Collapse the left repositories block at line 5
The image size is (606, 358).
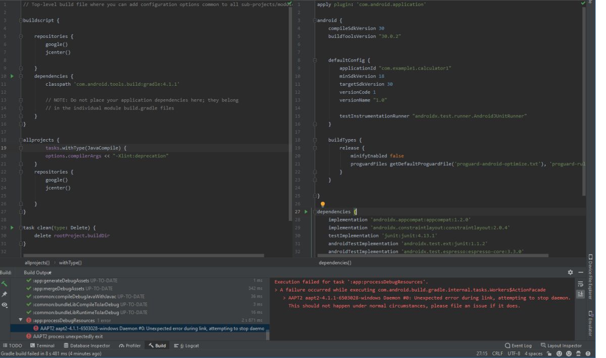(21, 36)
